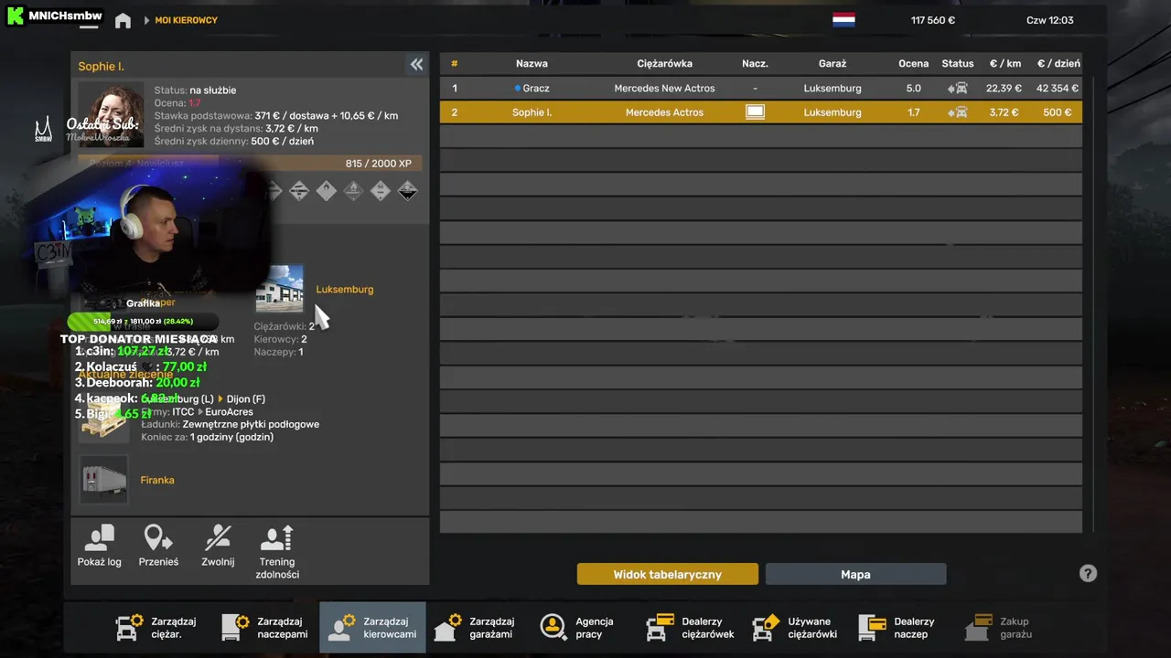
Task: Click the MOI KIEROWCY breadcrumb
Action: [186, 20]
